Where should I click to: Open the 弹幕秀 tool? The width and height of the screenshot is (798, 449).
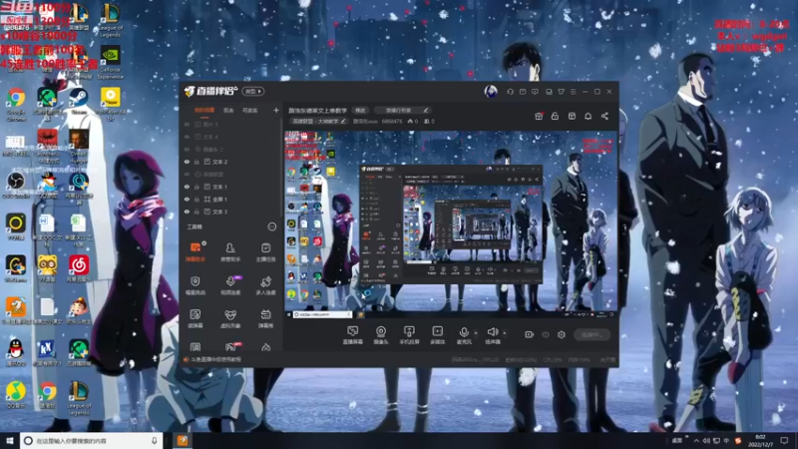click(x=265, y=318)
